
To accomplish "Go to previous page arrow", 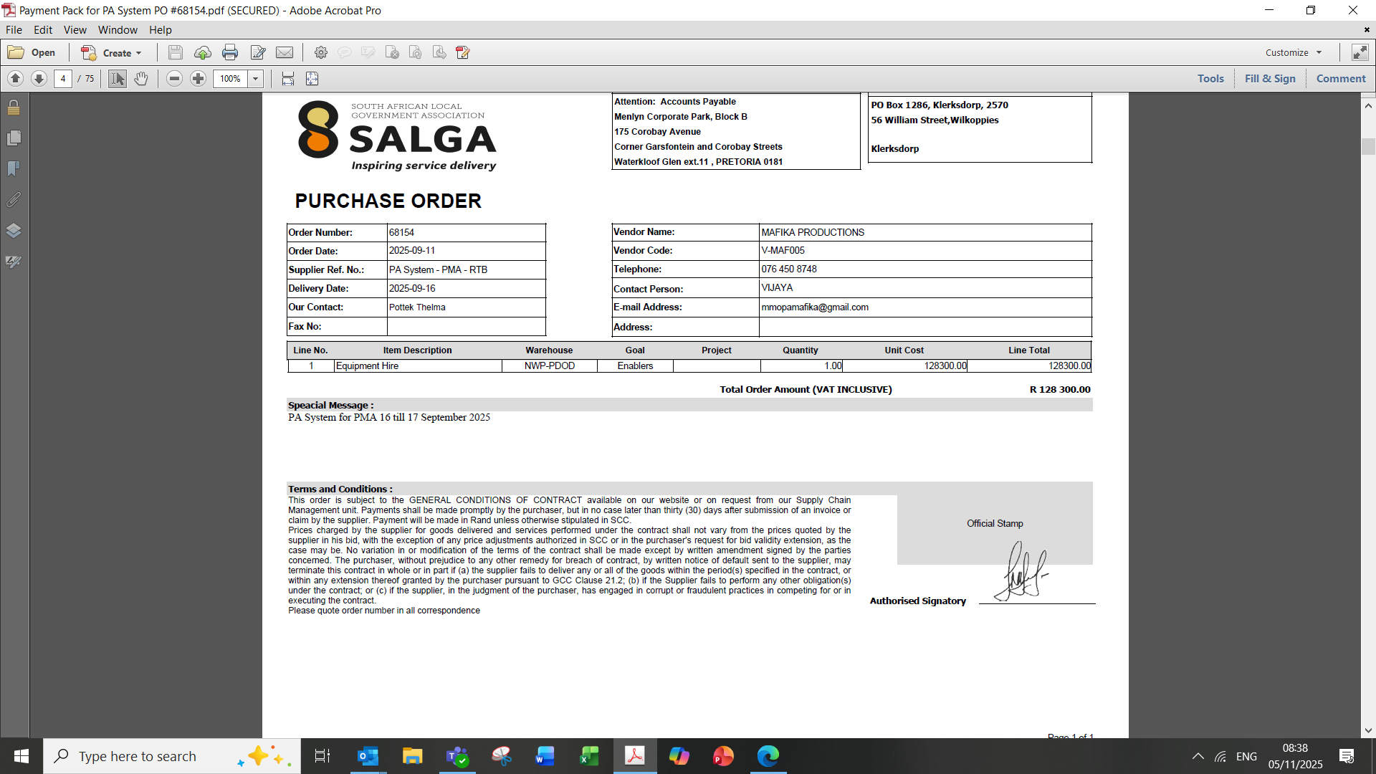I will point(15,79).
